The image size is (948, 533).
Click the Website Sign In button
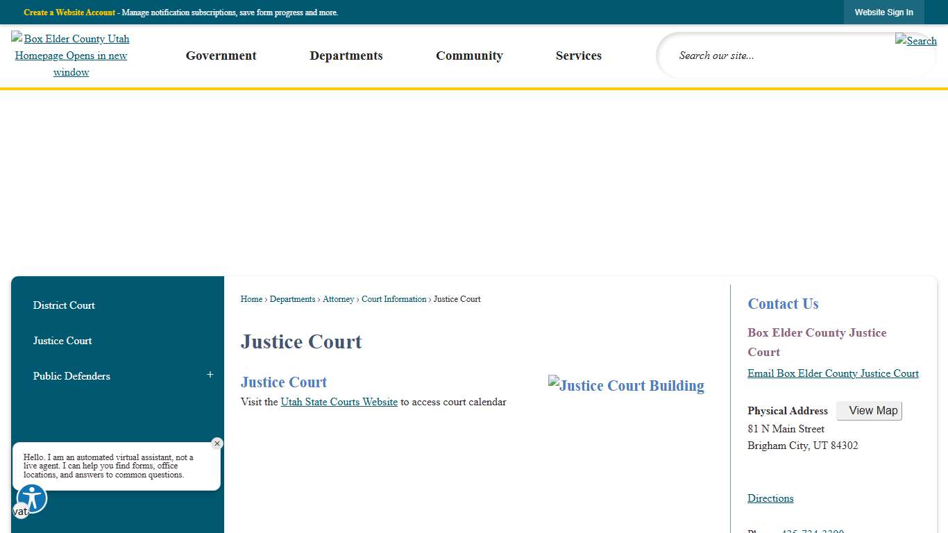pyautogui.click(x=883, y=12)
